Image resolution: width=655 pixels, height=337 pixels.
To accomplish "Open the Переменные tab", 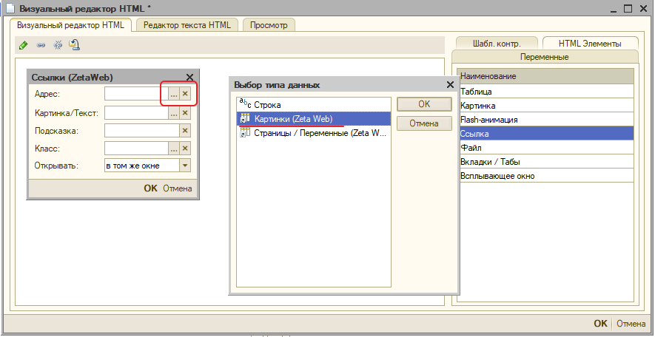I will (x=544, y=57).
